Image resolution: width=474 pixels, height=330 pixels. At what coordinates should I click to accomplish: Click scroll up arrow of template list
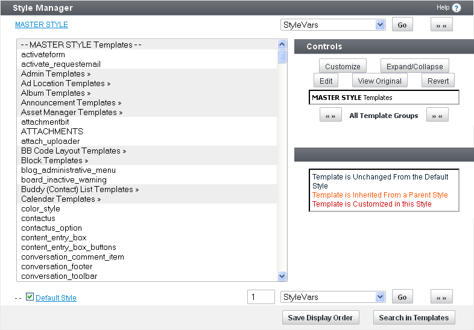pos(282,45)
